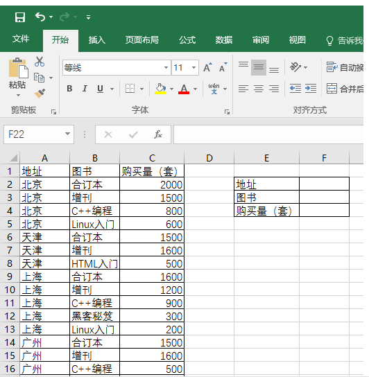Align cell text right
This screenshot has height=377, width=369.
(x=274, y=89)
